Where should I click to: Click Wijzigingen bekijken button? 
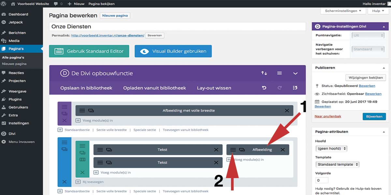[366, 78]
